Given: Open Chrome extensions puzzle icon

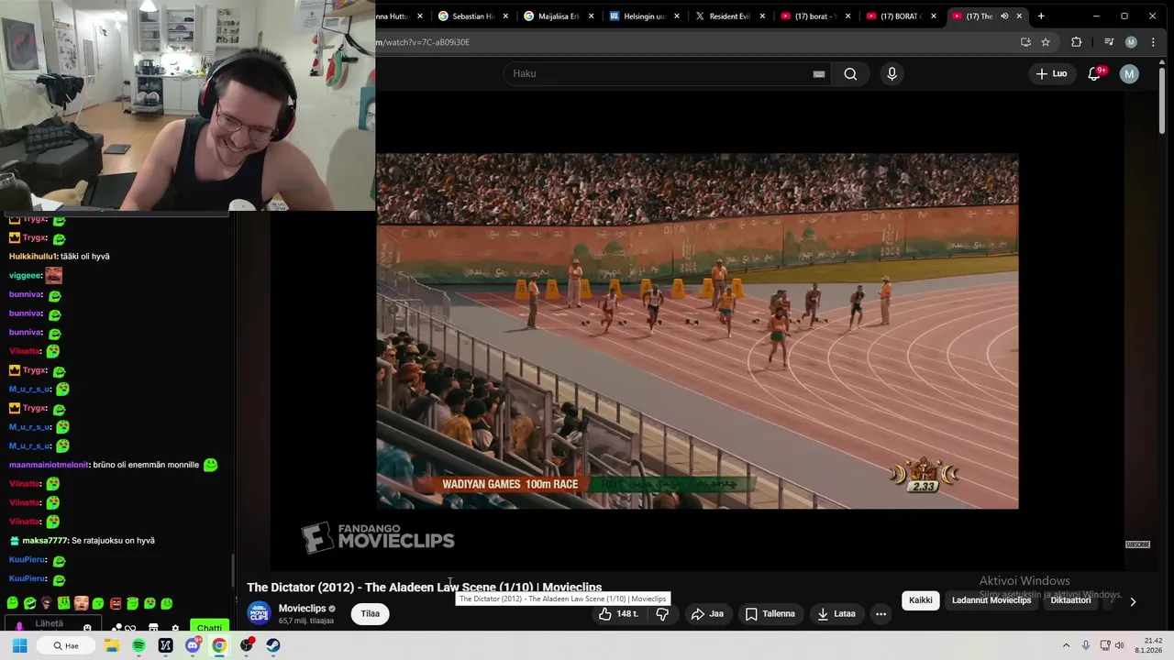Looking at the screenshot, I should [x=1077, y=42].
